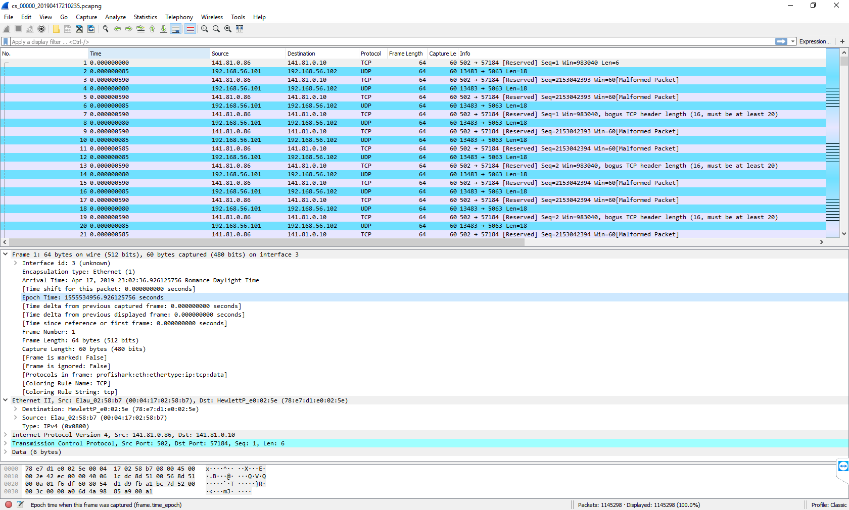This screenshot has height=510, width=849.
Task: Click the zoom in icon
Action: [205, 29]
